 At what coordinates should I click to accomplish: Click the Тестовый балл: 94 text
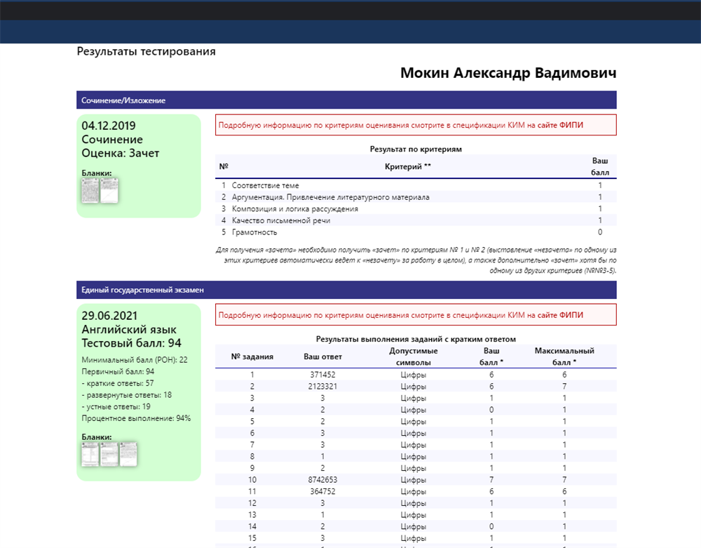pyautogui.click(x=132, y=343)
